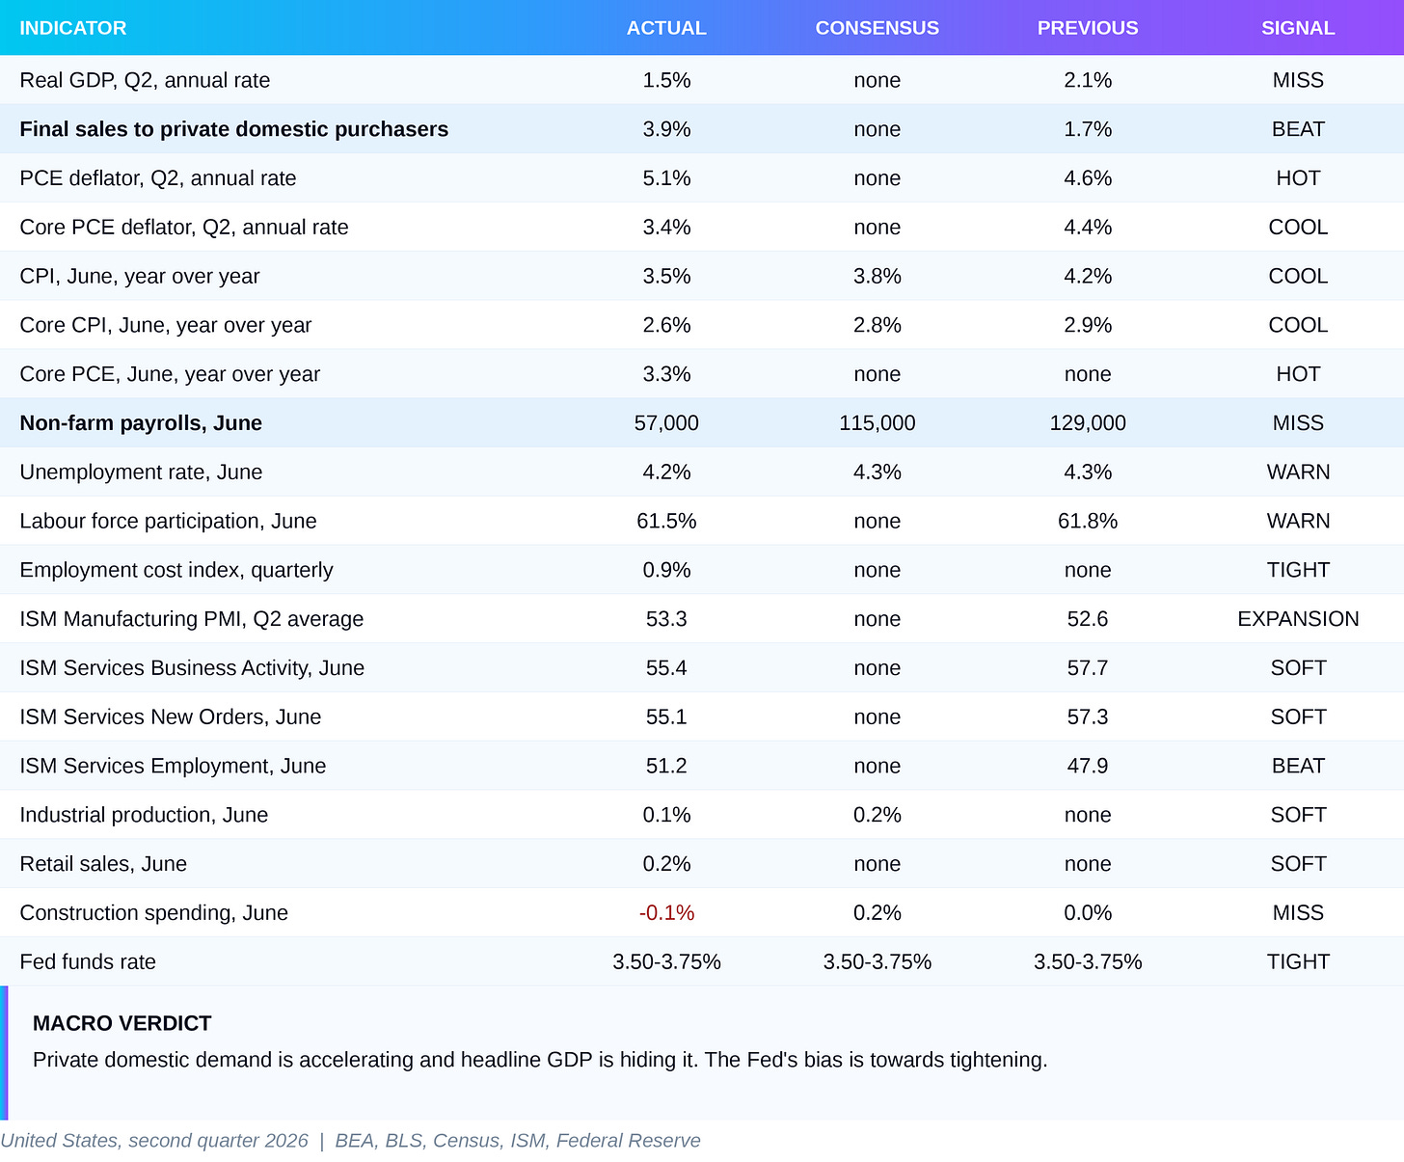Click the INDICATOR column header

tap(73, 28)
